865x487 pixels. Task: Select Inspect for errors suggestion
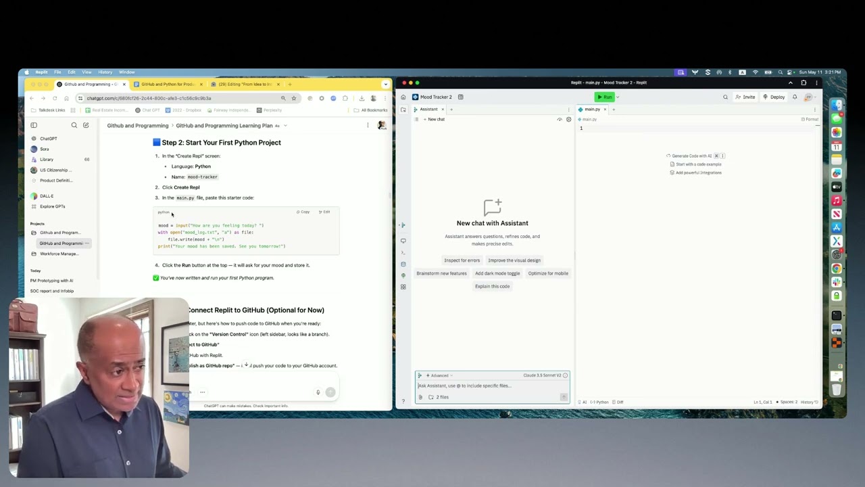pos(462,260)
